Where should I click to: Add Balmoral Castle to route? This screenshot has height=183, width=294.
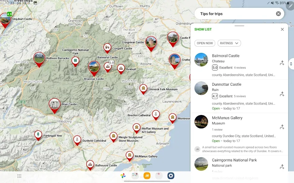pyautogui.click(x=282, y=63)
